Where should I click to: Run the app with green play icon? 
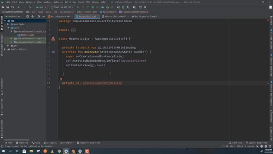point(78,7)
